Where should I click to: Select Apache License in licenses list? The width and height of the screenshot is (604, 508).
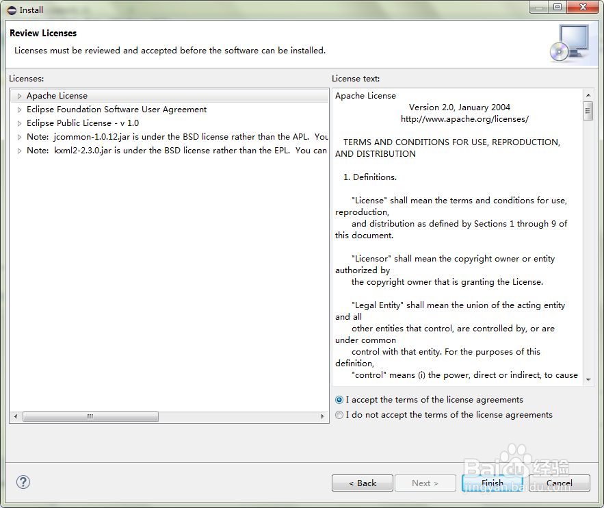(x=170, y=96)
